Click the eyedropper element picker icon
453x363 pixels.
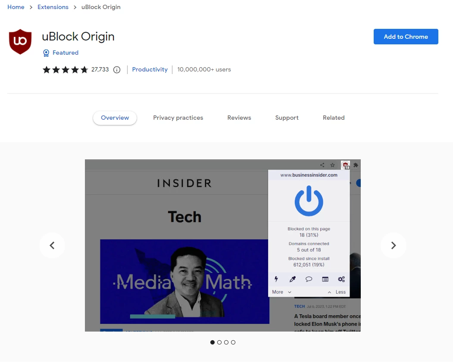[x=292, y=279]
